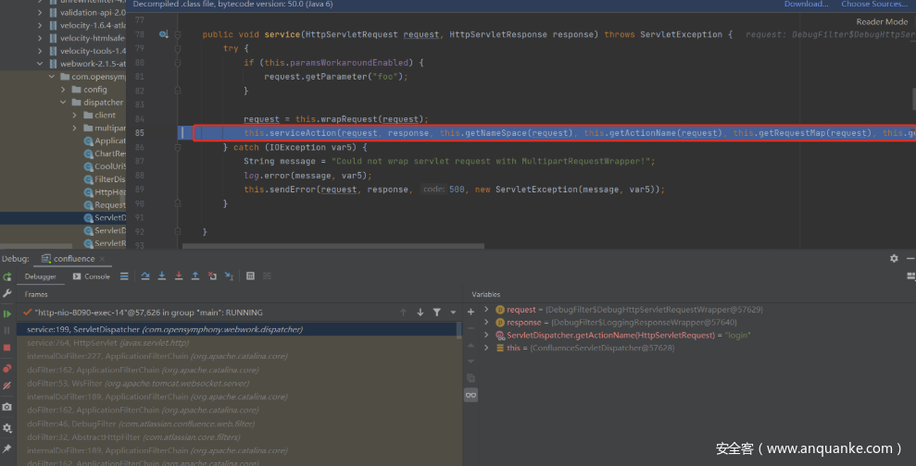Image resolution: width=916 pixels, height=466 pixels.
Task: Stop the debug session with red square
Action: click(x=7, y=348)
